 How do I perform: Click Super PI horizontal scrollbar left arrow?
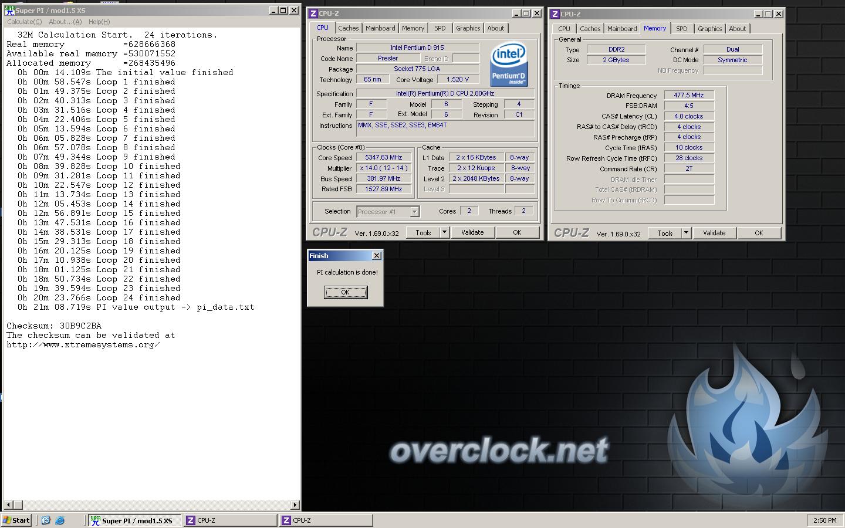[8, 505]
